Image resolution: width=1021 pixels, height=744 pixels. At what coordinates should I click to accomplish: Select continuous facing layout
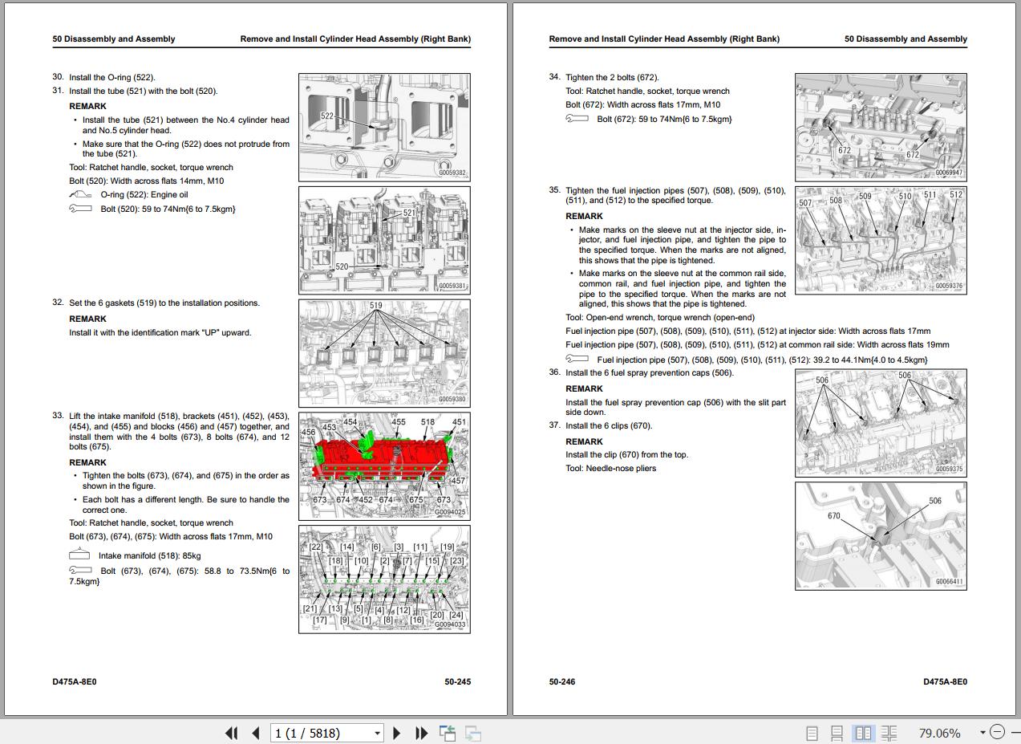click(889, 733)
